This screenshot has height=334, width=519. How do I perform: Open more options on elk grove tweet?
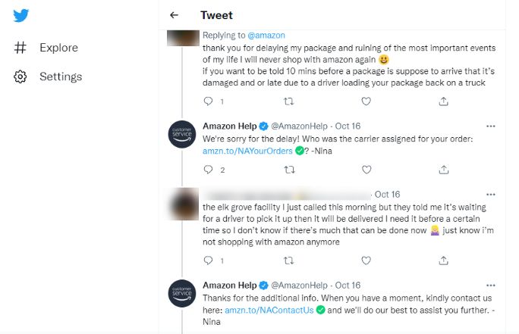point(491,195)
